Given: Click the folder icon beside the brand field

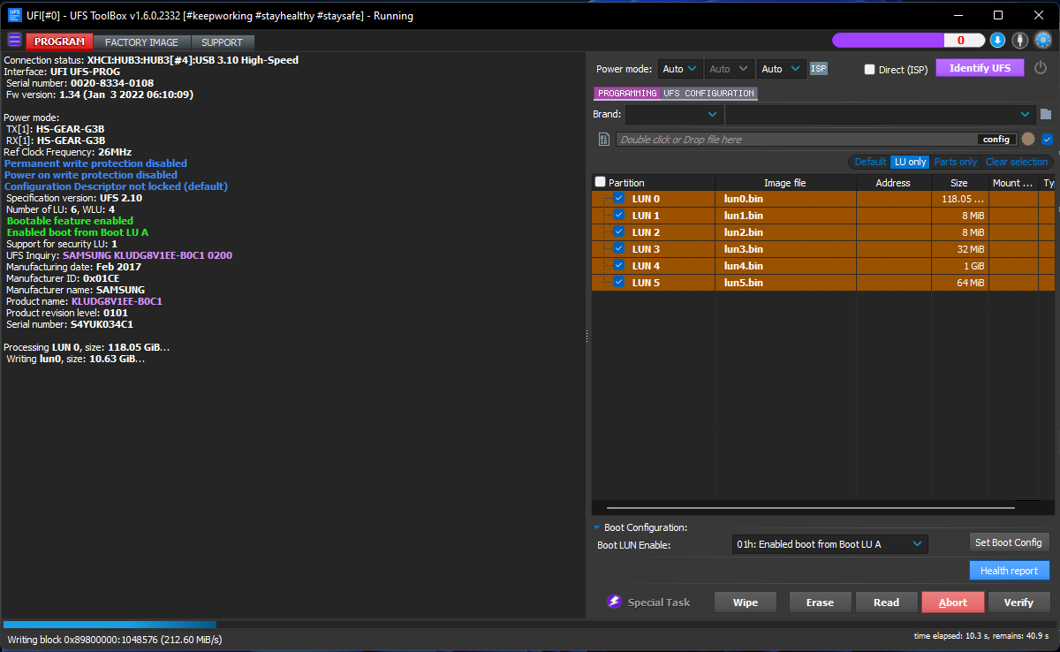Looking at the screenshot, I should tap(1046, 114).
